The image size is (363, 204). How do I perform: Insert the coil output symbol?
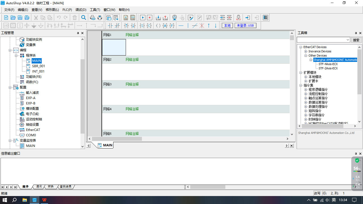pos(158,25)
